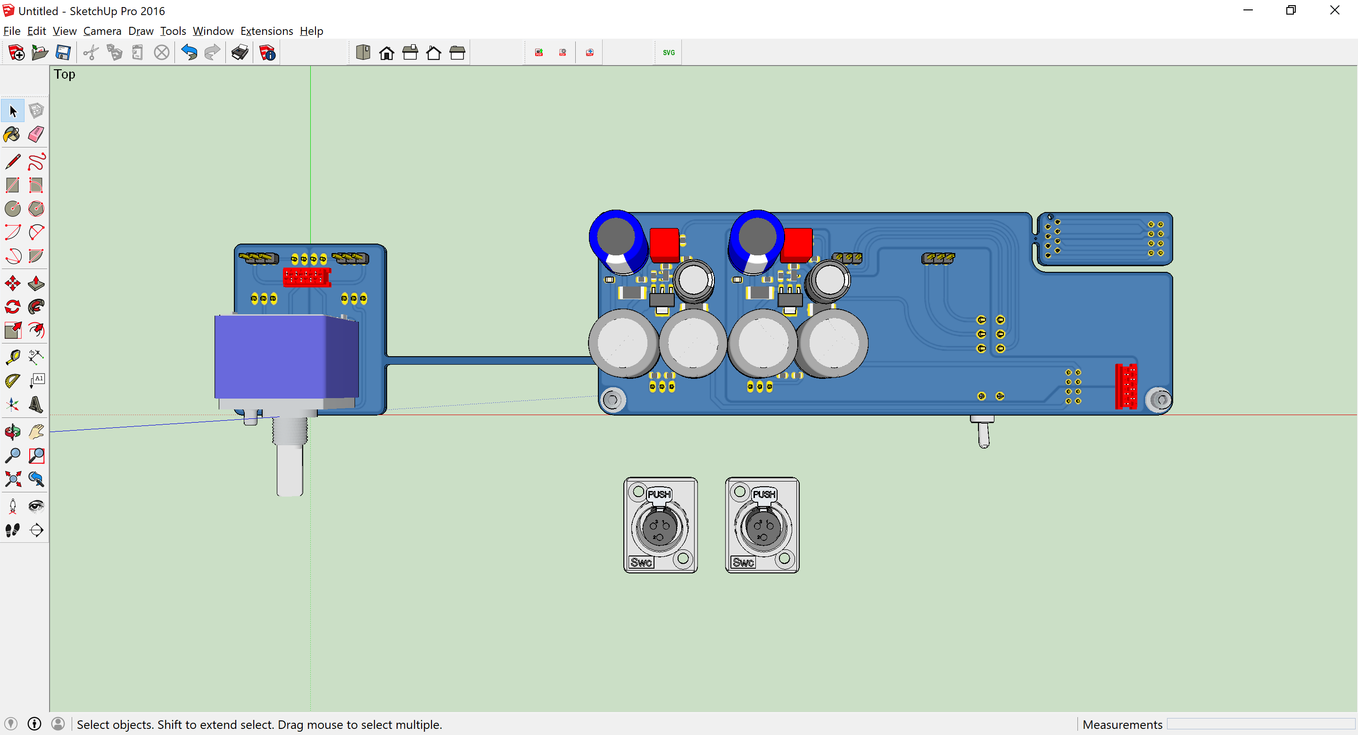The image size is (1358, 735).
Task: Open the File menu
Action: point(12,31)
